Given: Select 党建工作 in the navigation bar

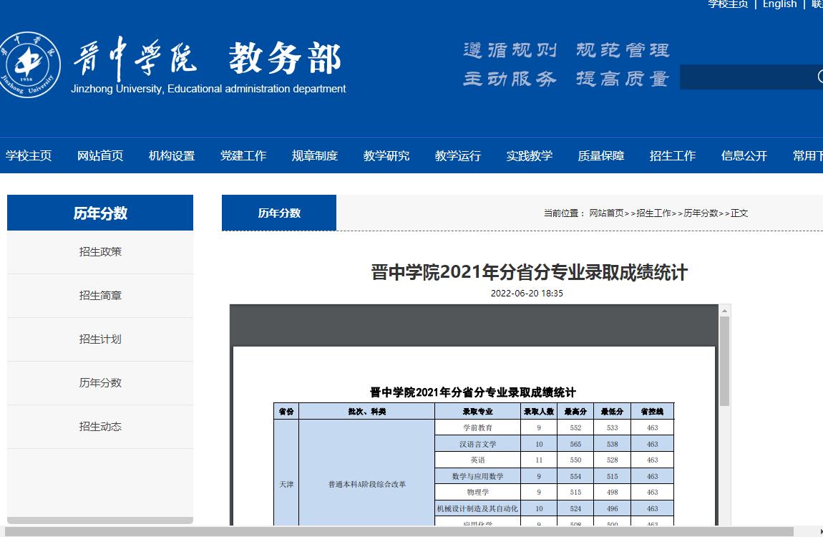Looking at the screenshot, I should coord(243,155).
